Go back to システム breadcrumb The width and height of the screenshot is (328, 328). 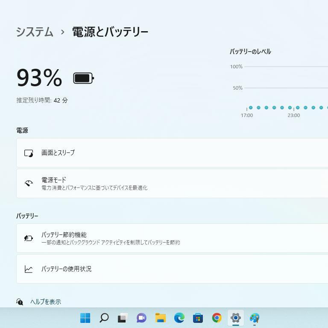[35, 32]
